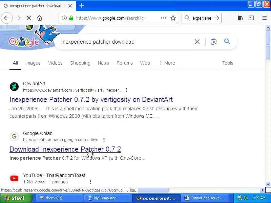Click the DeviantArt result URL breadcrumb
The height and width of the screenshot is (203, 271).
[x=72, y=90]
